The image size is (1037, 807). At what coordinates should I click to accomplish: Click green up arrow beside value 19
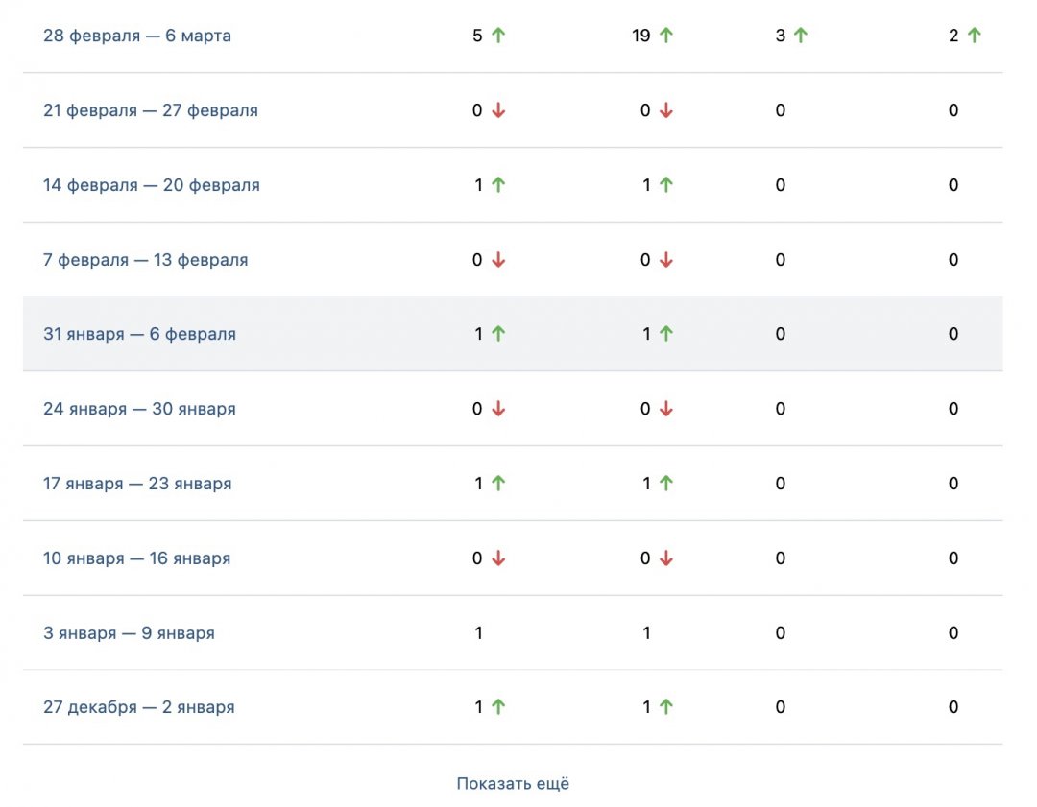[666, 36]
